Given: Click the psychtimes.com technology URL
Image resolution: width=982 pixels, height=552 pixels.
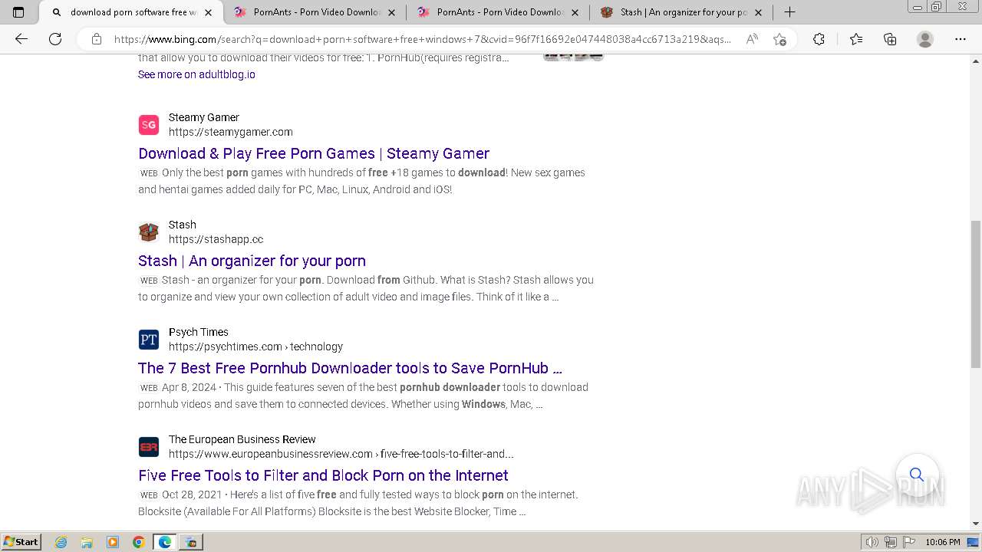Looking at the screenshot, I should pyautogui.click(x=255, y=347).
